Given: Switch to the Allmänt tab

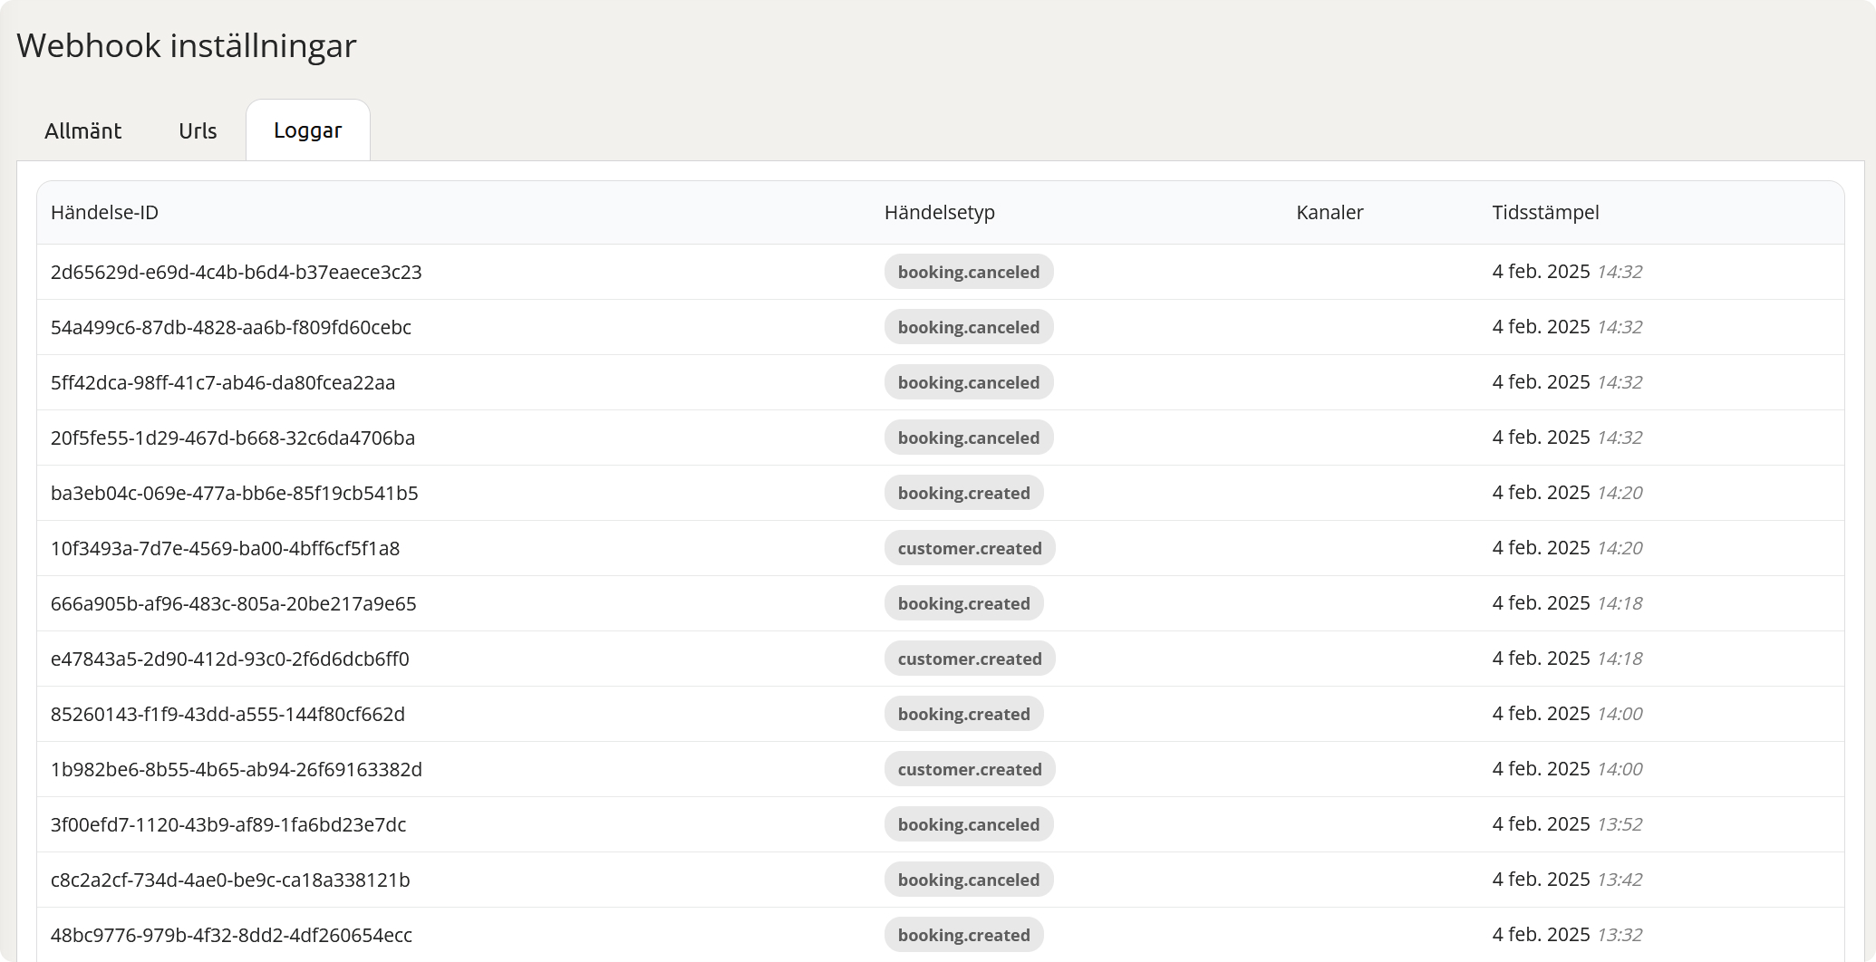Looking at the screenshot, I should (x=82, y=130).
